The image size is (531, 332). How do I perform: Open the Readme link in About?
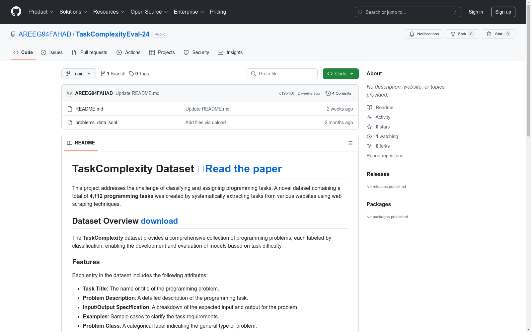[x=380, y=108]
